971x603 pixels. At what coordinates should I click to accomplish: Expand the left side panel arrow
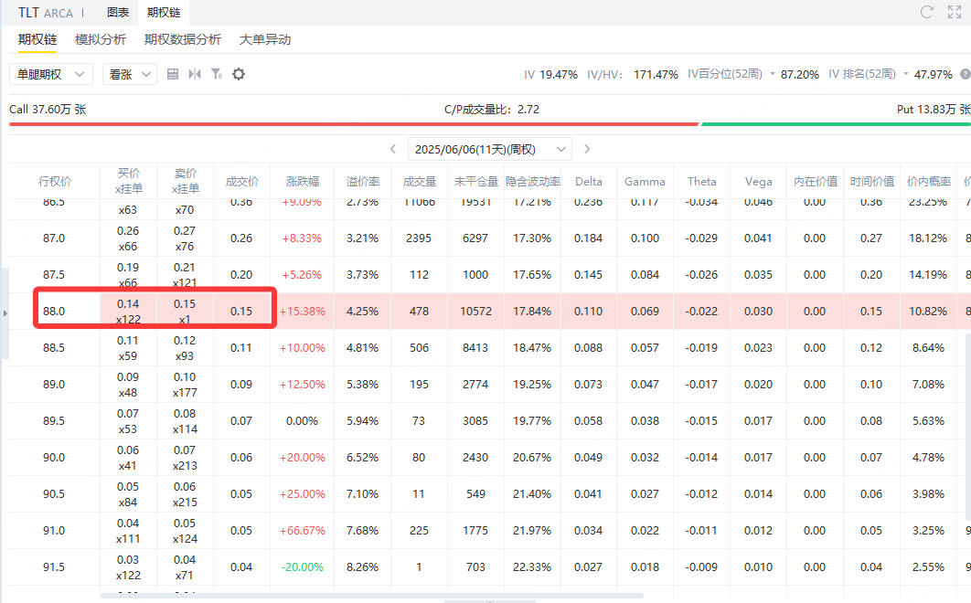tap(5, 313)
